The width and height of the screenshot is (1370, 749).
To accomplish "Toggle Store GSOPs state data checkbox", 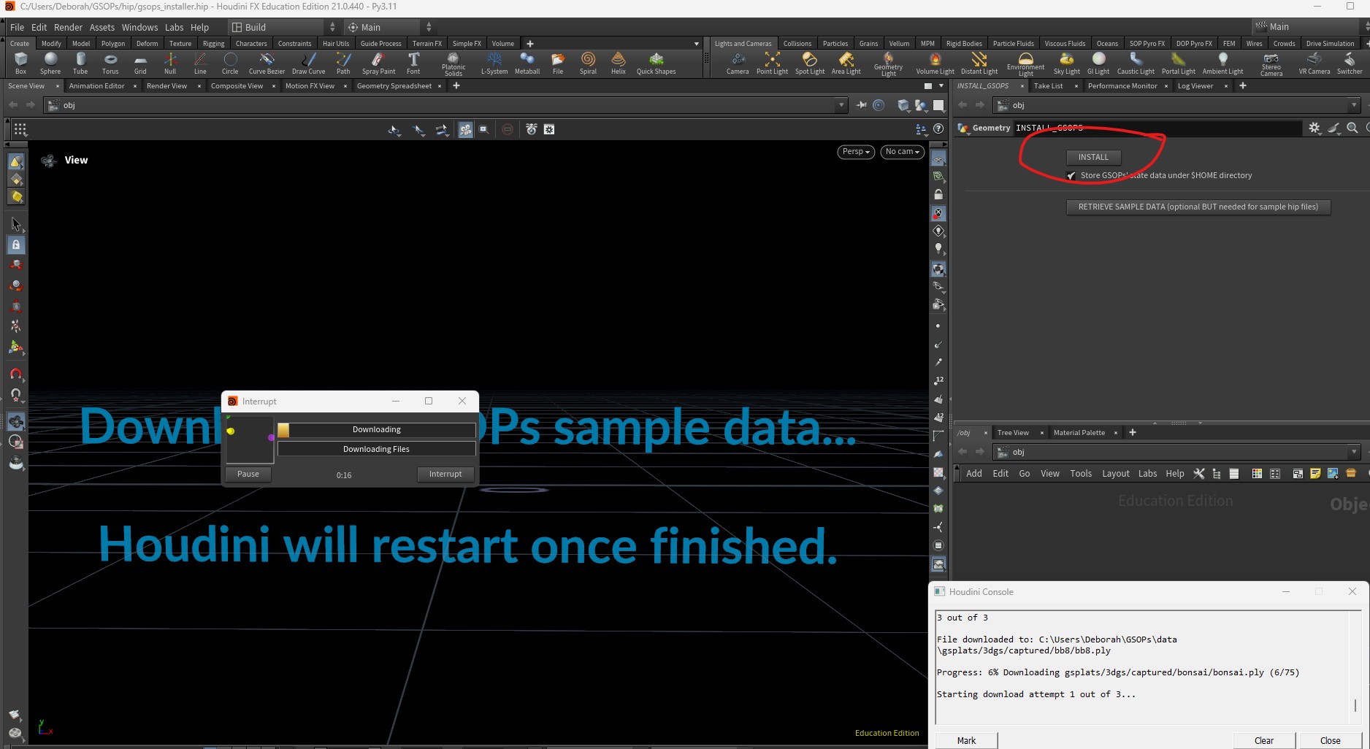I will click(x=1071, y=176).
